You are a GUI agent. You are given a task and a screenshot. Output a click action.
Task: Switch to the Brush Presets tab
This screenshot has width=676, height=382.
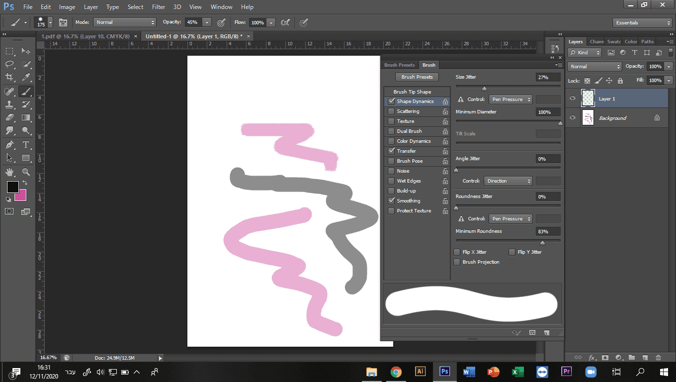pos(399,65)
